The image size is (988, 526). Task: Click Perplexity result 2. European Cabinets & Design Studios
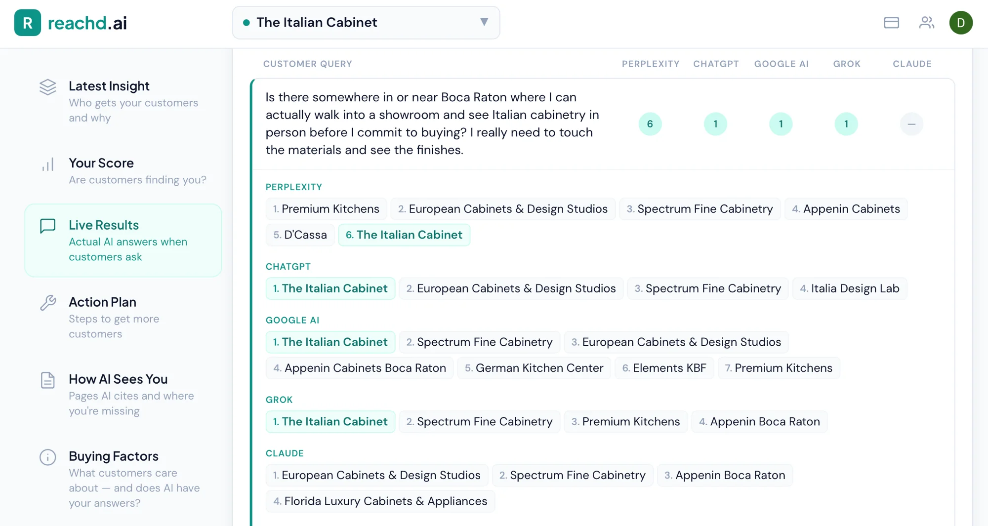tap(503, 209)
